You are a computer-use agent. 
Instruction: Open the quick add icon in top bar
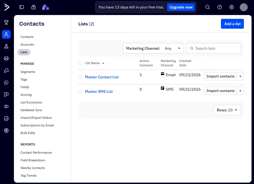tap(34, 7)
